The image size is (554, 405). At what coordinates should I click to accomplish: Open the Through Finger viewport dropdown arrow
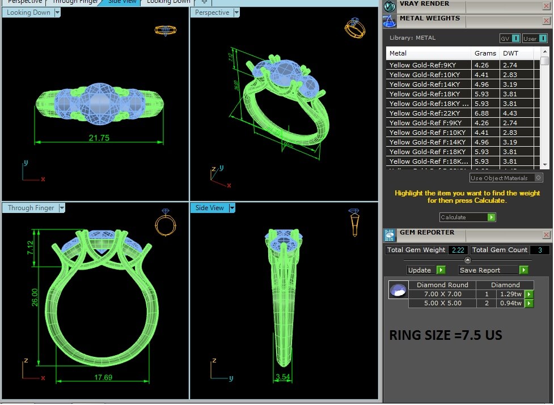[61, 208]
